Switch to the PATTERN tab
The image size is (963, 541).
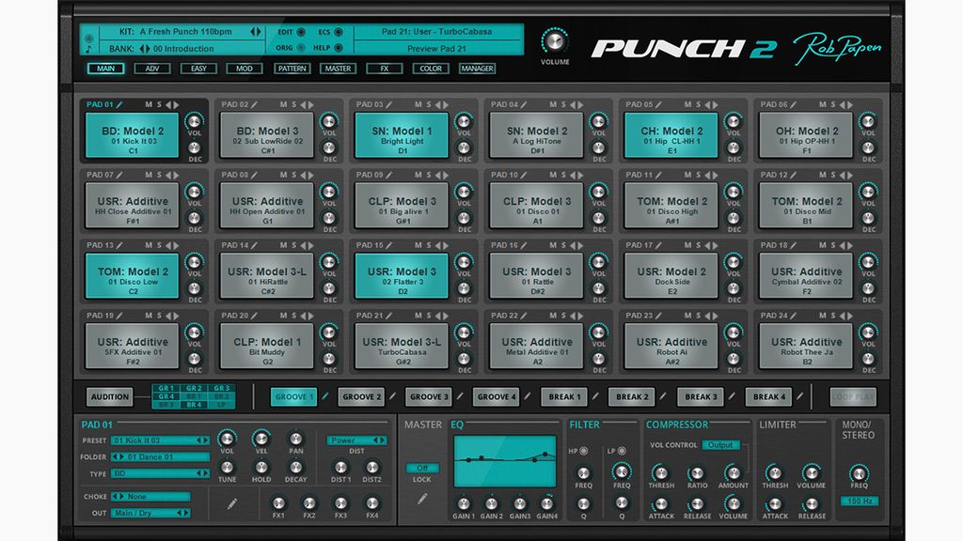[292, 69]
